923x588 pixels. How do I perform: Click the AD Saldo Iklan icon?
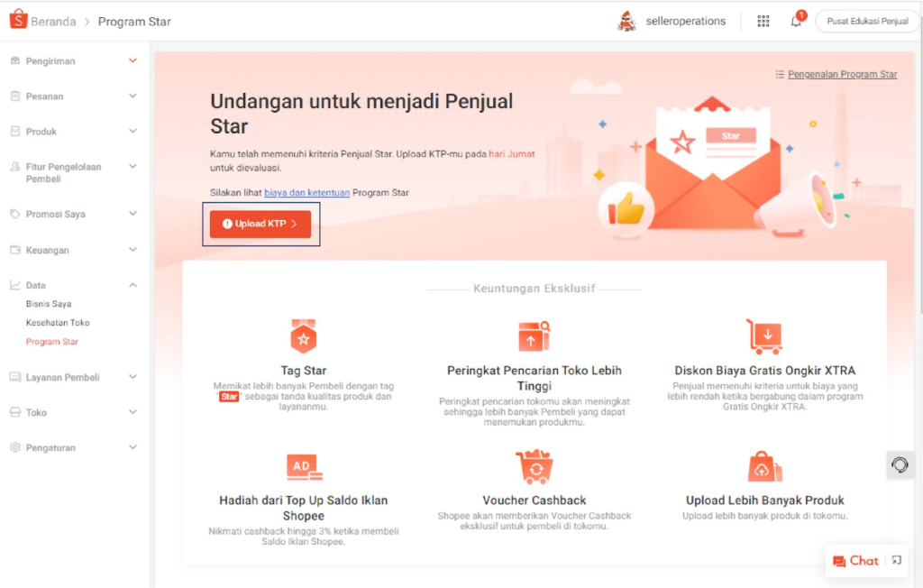coord(305,467)
